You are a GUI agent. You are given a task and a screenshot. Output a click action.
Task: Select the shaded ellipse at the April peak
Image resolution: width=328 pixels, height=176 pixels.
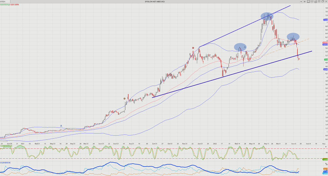click(267, 16)
